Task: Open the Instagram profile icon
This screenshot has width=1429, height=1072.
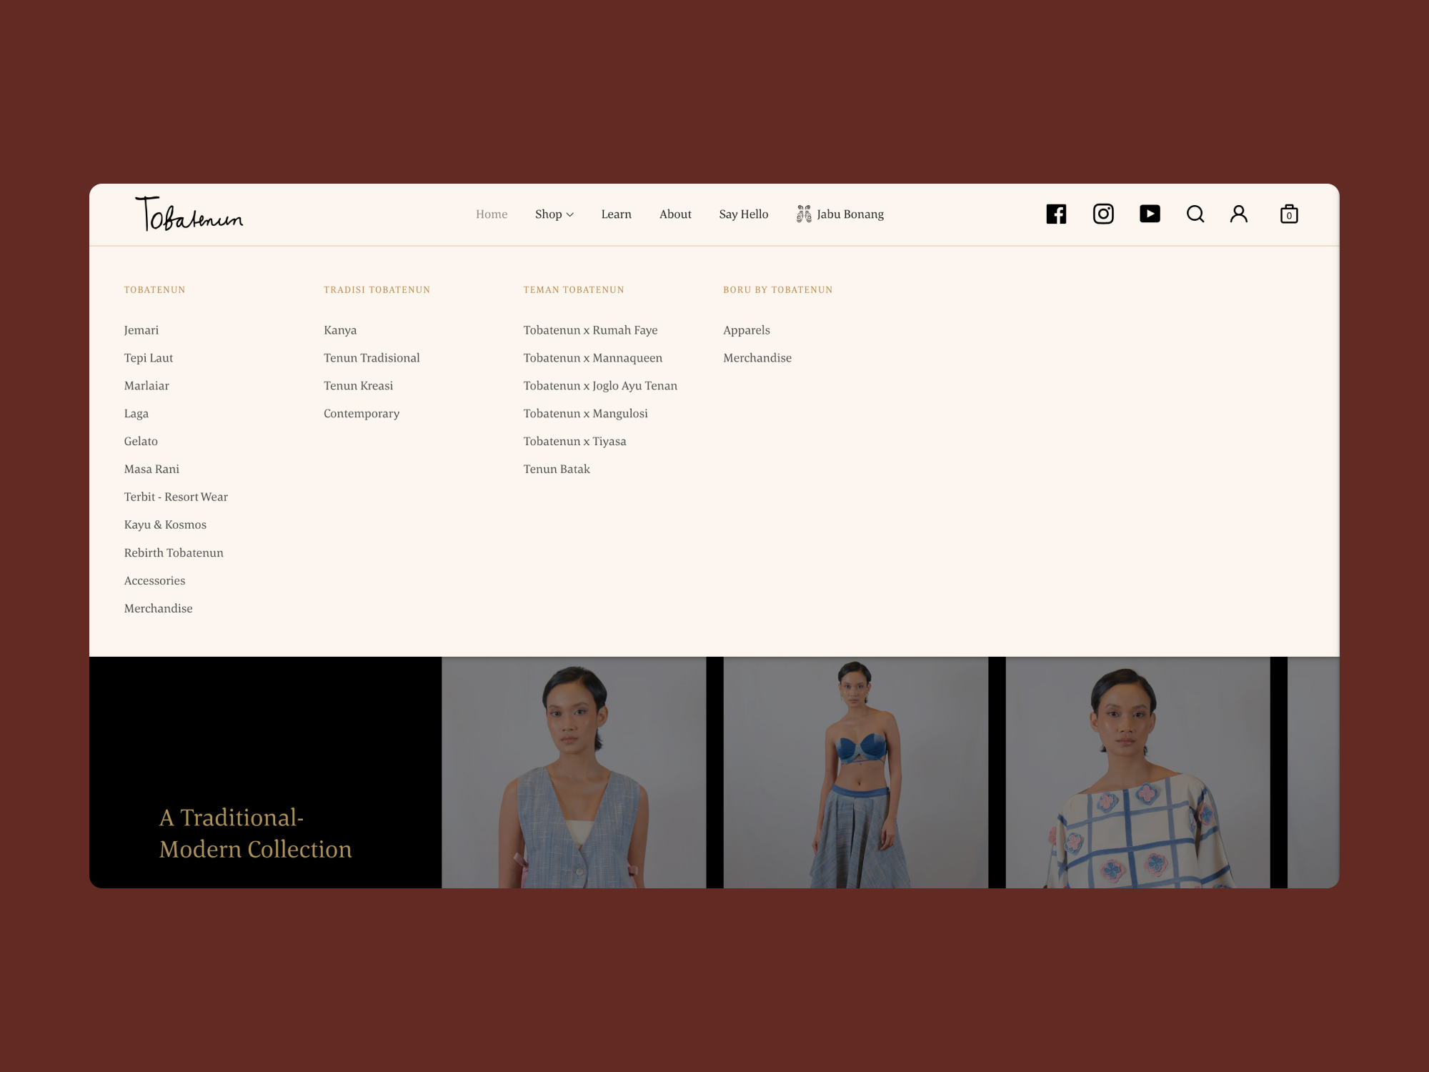Action: coord(1103,214)
